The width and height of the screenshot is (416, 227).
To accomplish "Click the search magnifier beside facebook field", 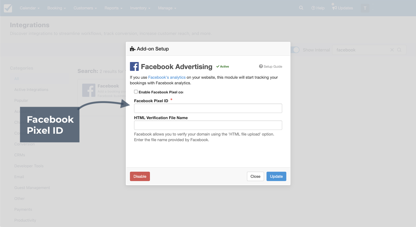I will (x=399, y=50).
